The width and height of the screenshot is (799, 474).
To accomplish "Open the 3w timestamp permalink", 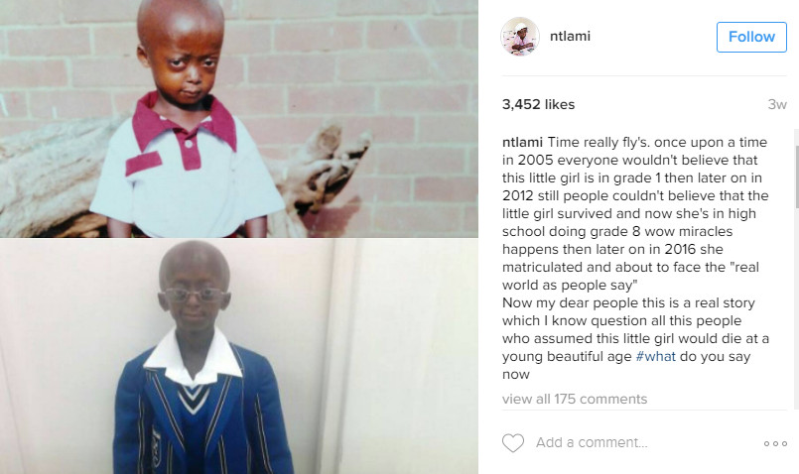I will pos(777,104).
